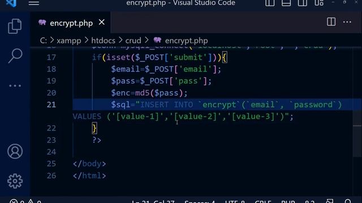This screenshot has width=362, height=203.
Task: Open the errors and warnings status item
Action: 25,201
